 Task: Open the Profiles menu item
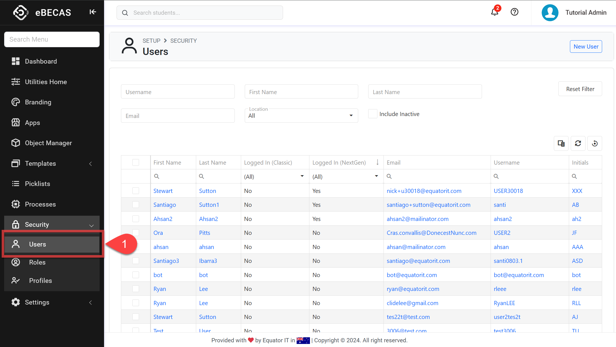[x=52, y=281]
